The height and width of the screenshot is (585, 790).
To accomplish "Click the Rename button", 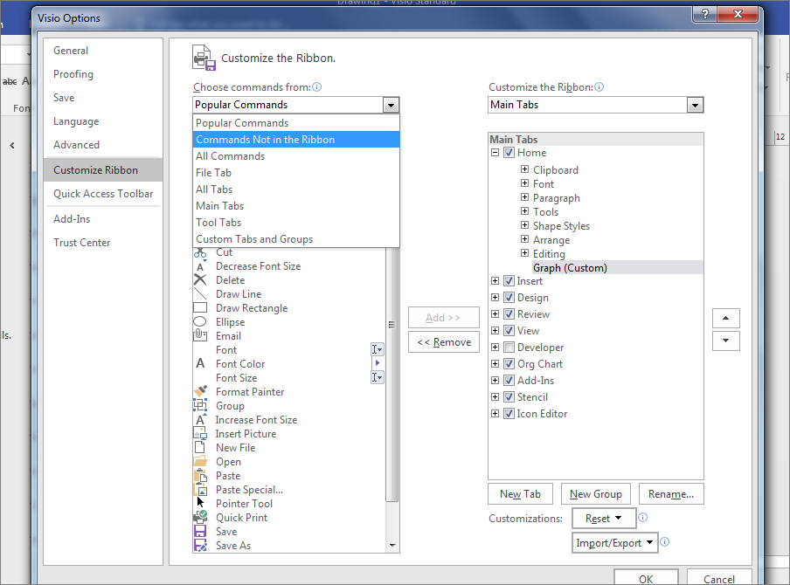I will [x=671, y=493].
